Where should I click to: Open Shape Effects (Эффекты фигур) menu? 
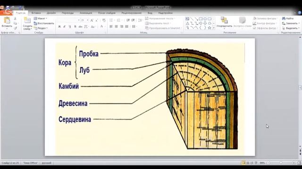click(265, 28)
